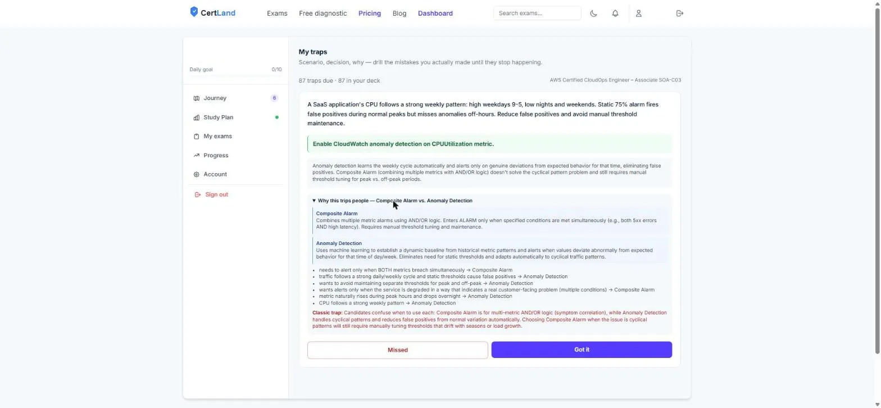Click the red 'Classic trap:' label
This screenshot has width=881, height=408.
pyautogui.click(x=328, y=313)
